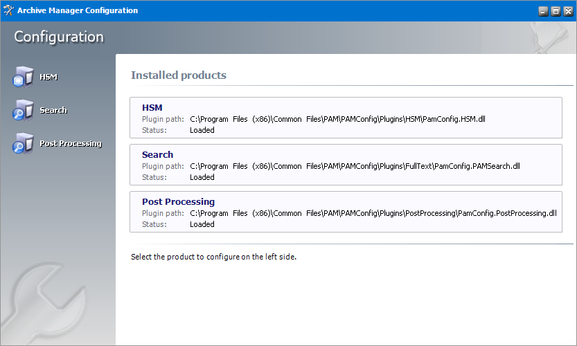Click the PamConfig.HSM.dll plugin path
This screenshot has height=346, width=577.
(337, 119)
